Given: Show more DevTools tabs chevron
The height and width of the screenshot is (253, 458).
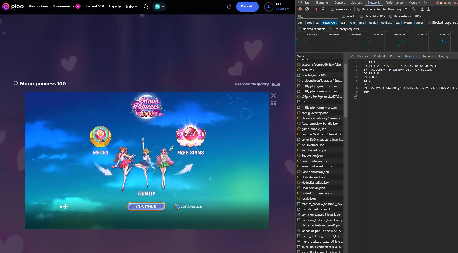Looking at the screenshot, I should pyautogui.click(x=425, y=3).
